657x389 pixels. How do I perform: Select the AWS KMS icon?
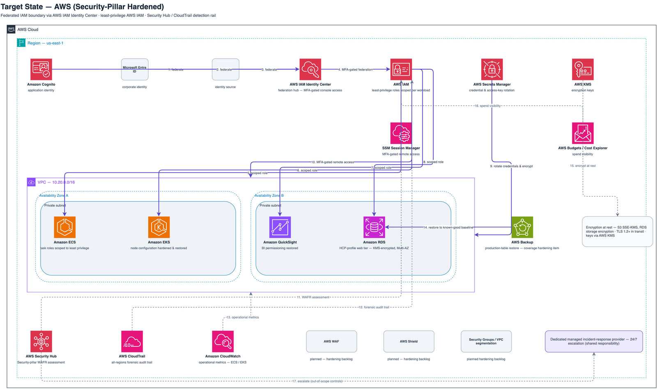[x=583, y=69]
